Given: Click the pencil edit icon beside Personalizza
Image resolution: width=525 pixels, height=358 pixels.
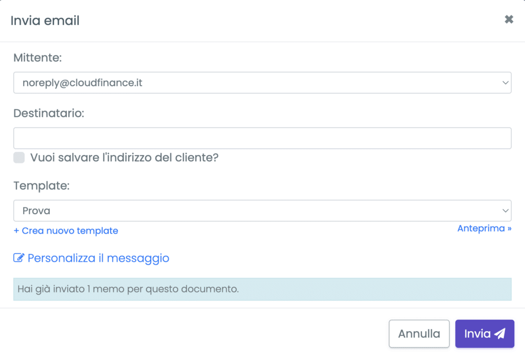Looking at the screenshot, I should (x=19, y=258).
